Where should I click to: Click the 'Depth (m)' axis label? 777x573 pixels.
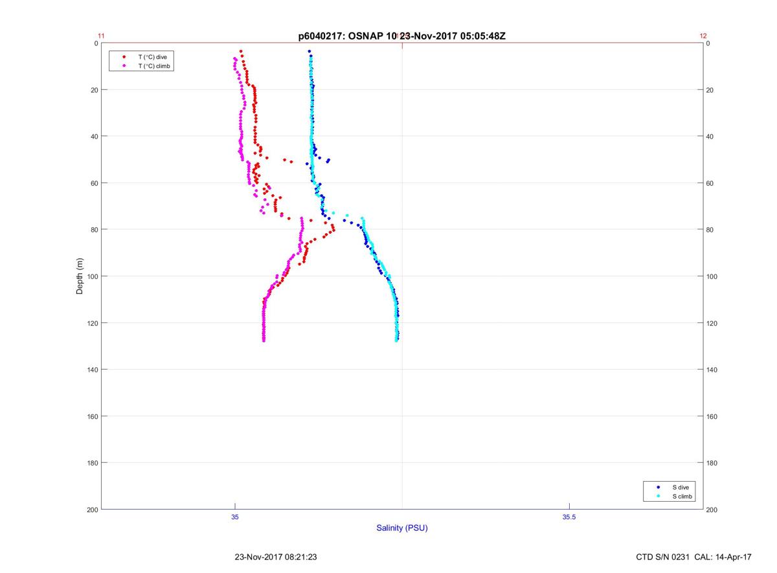80,276
